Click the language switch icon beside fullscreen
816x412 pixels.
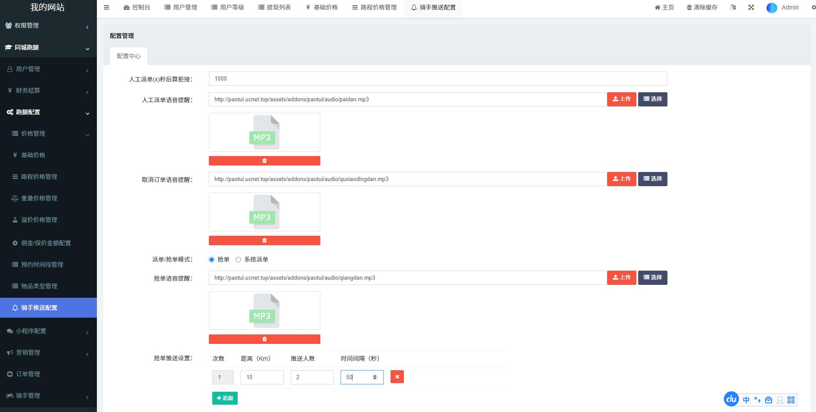click(733, 7)
